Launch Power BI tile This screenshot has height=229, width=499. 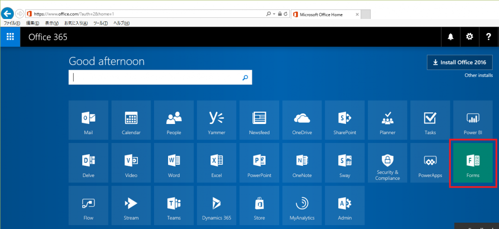pyautogui.click(x=473, y=120)
